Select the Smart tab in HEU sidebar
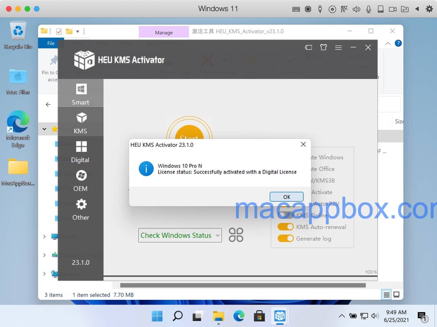 (x=81, y=94)
